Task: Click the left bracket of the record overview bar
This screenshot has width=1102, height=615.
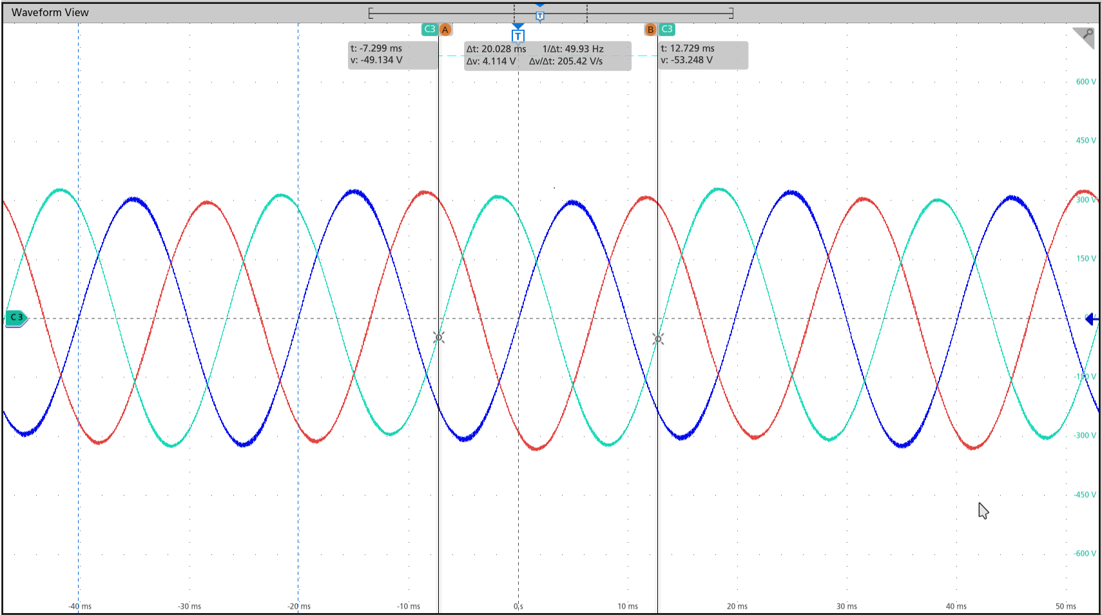Action: tap(371, 13)
